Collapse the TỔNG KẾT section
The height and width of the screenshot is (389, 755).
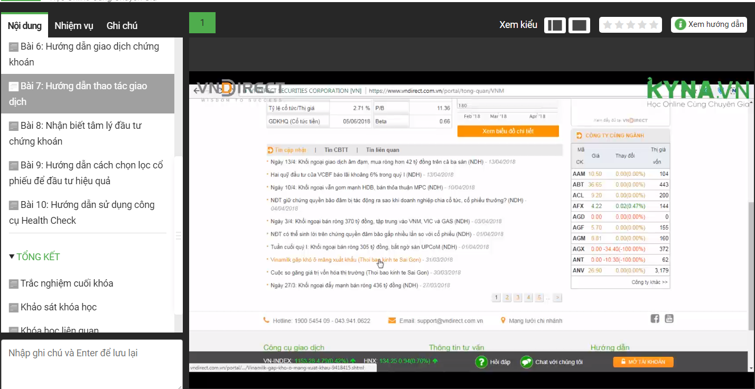(12, 257)
